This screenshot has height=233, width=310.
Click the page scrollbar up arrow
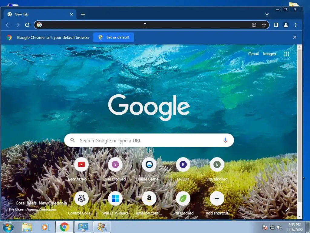[x=299, y=47]
